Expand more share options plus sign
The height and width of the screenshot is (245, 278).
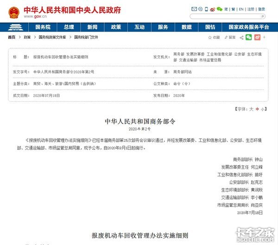coord(264,37)
